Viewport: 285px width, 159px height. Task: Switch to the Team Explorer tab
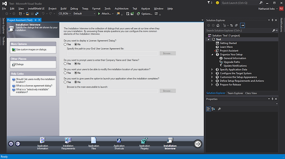235,93
